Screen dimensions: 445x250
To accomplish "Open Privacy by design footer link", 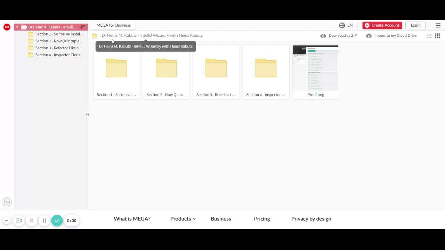I will (x=311, y=219).
